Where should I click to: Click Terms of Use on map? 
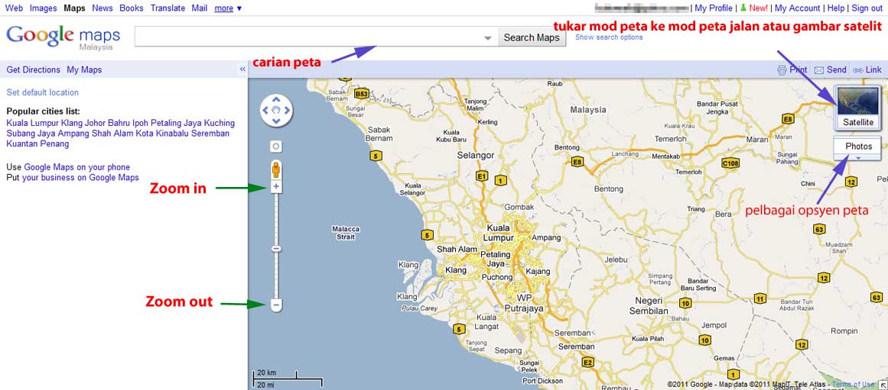pos(852,385)
